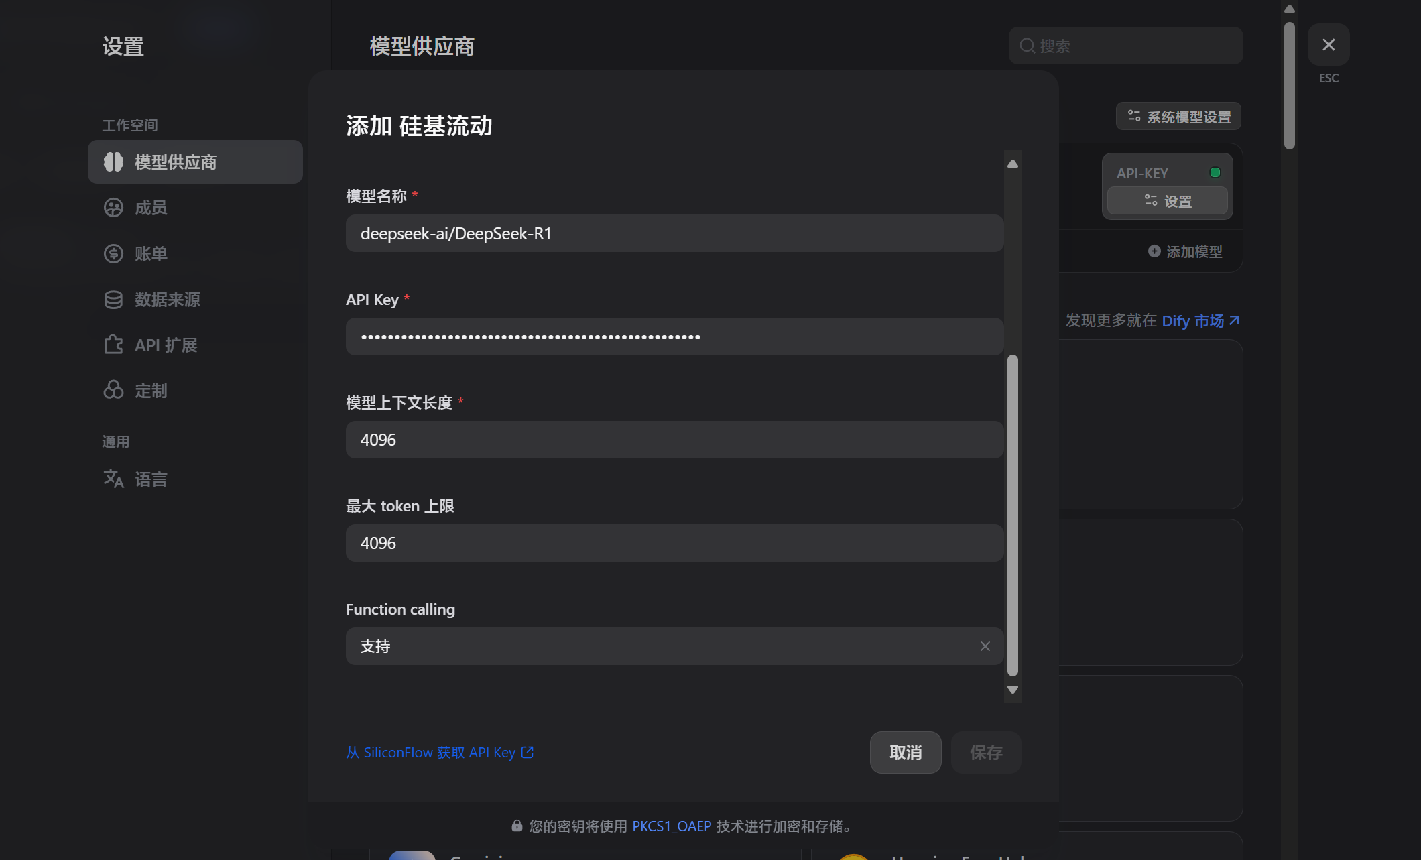This screenshot has width=1421, height=860.
Task: Open the 数据来源 settings section
Action: pyautogui.click(x=168, y=300)
